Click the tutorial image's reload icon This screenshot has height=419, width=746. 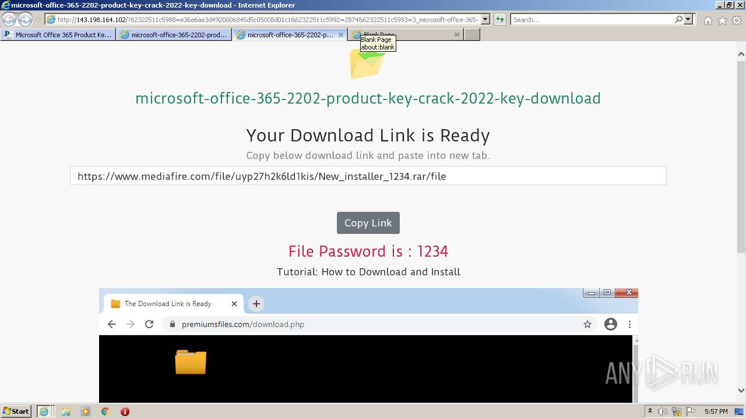[x=149, y=324]
